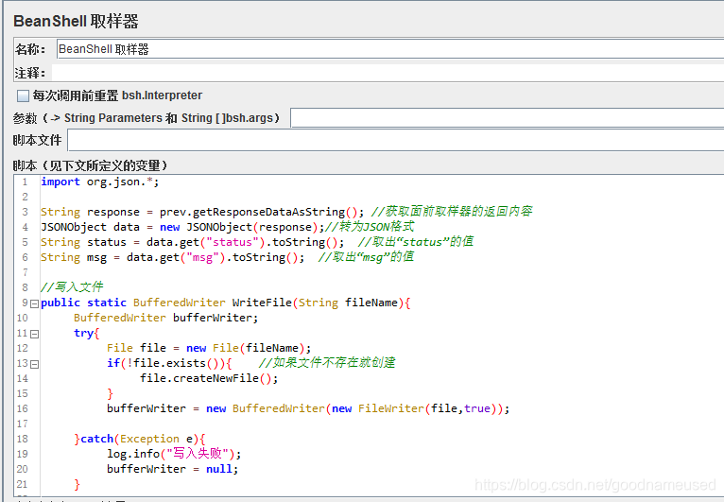Click line number 2 in the gutter
The image size is (724, 502).
click(x=25, y=197)
